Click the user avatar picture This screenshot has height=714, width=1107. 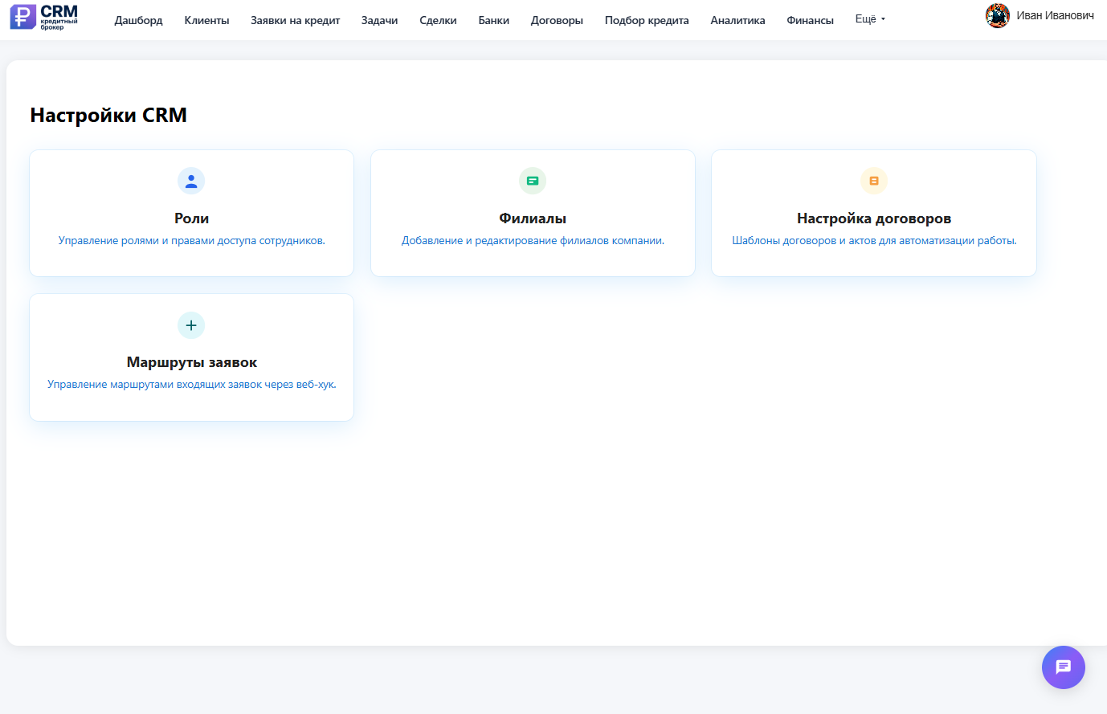pyautogui.click(x=997, y=16)
